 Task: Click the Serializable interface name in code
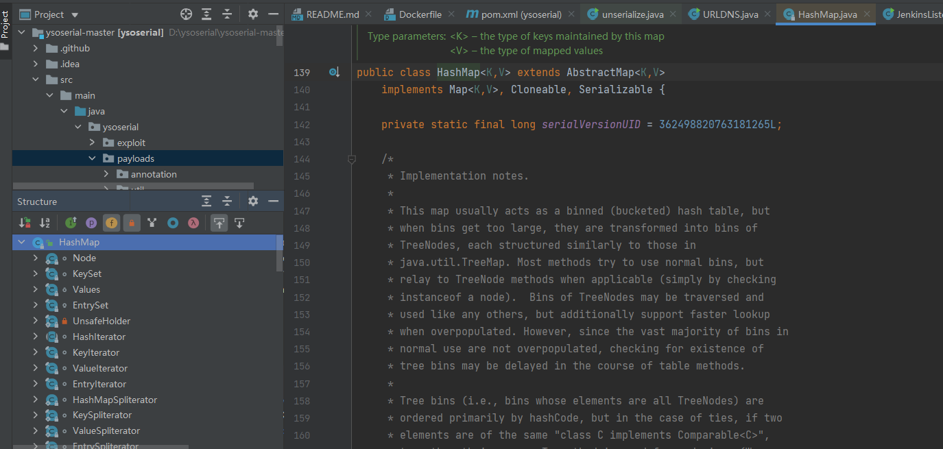[x=616, y=90]
